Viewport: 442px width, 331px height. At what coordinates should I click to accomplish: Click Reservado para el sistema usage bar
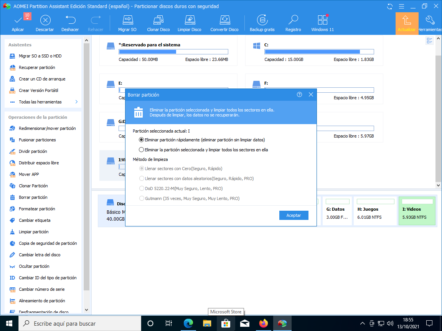click(x=173, y=52)
